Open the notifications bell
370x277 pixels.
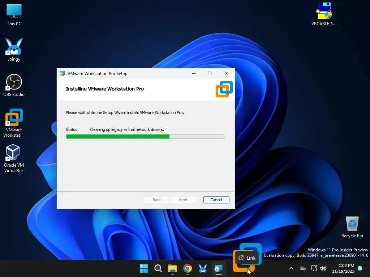pos(360,268)
